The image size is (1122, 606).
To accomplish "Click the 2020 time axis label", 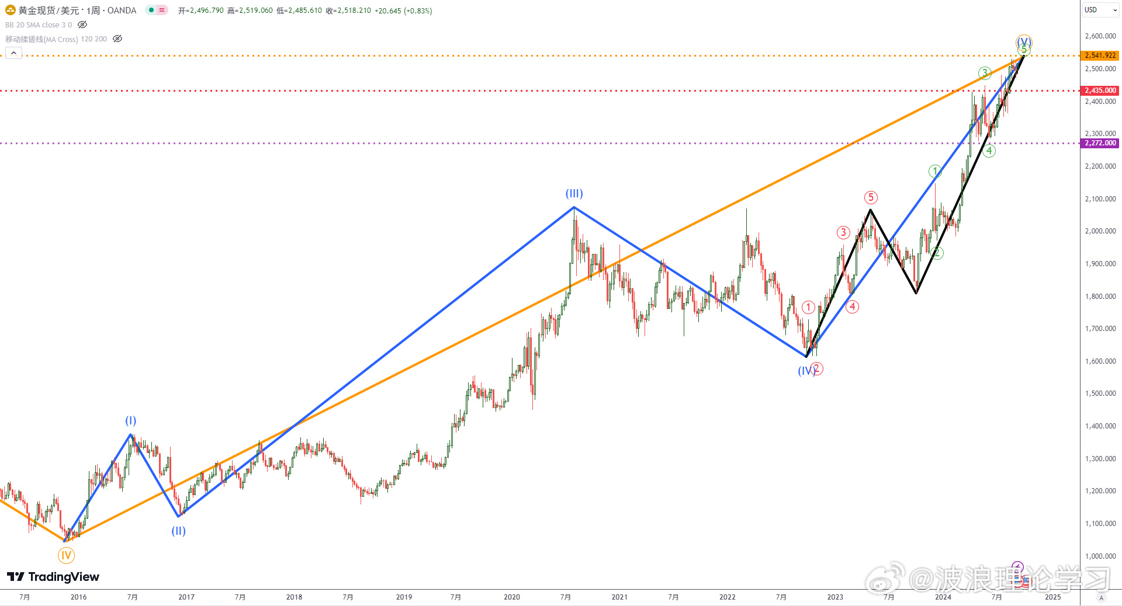I will pyautogui.click(x=512, y=597).
